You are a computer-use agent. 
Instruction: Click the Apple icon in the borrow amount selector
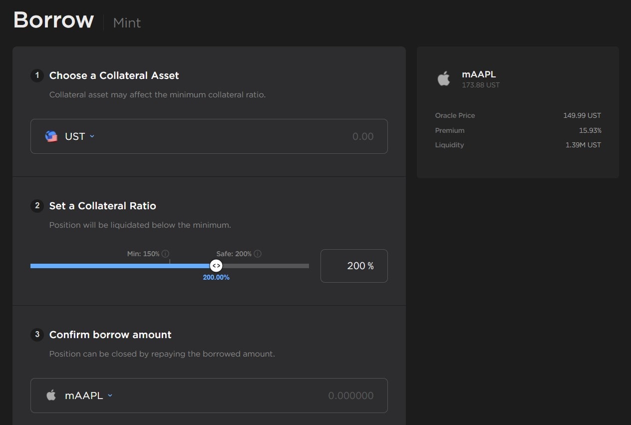[x=51, y=396]
